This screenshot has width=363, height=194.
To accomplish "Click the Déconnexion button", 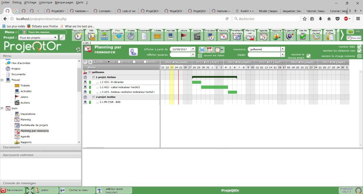I will pos(12,190).
